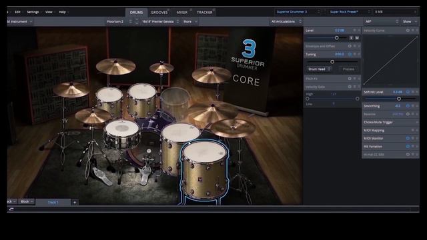This screenshot has width=427, height=240.
Task: Select the splash cymbal at center top
Action: click(161, 68)
